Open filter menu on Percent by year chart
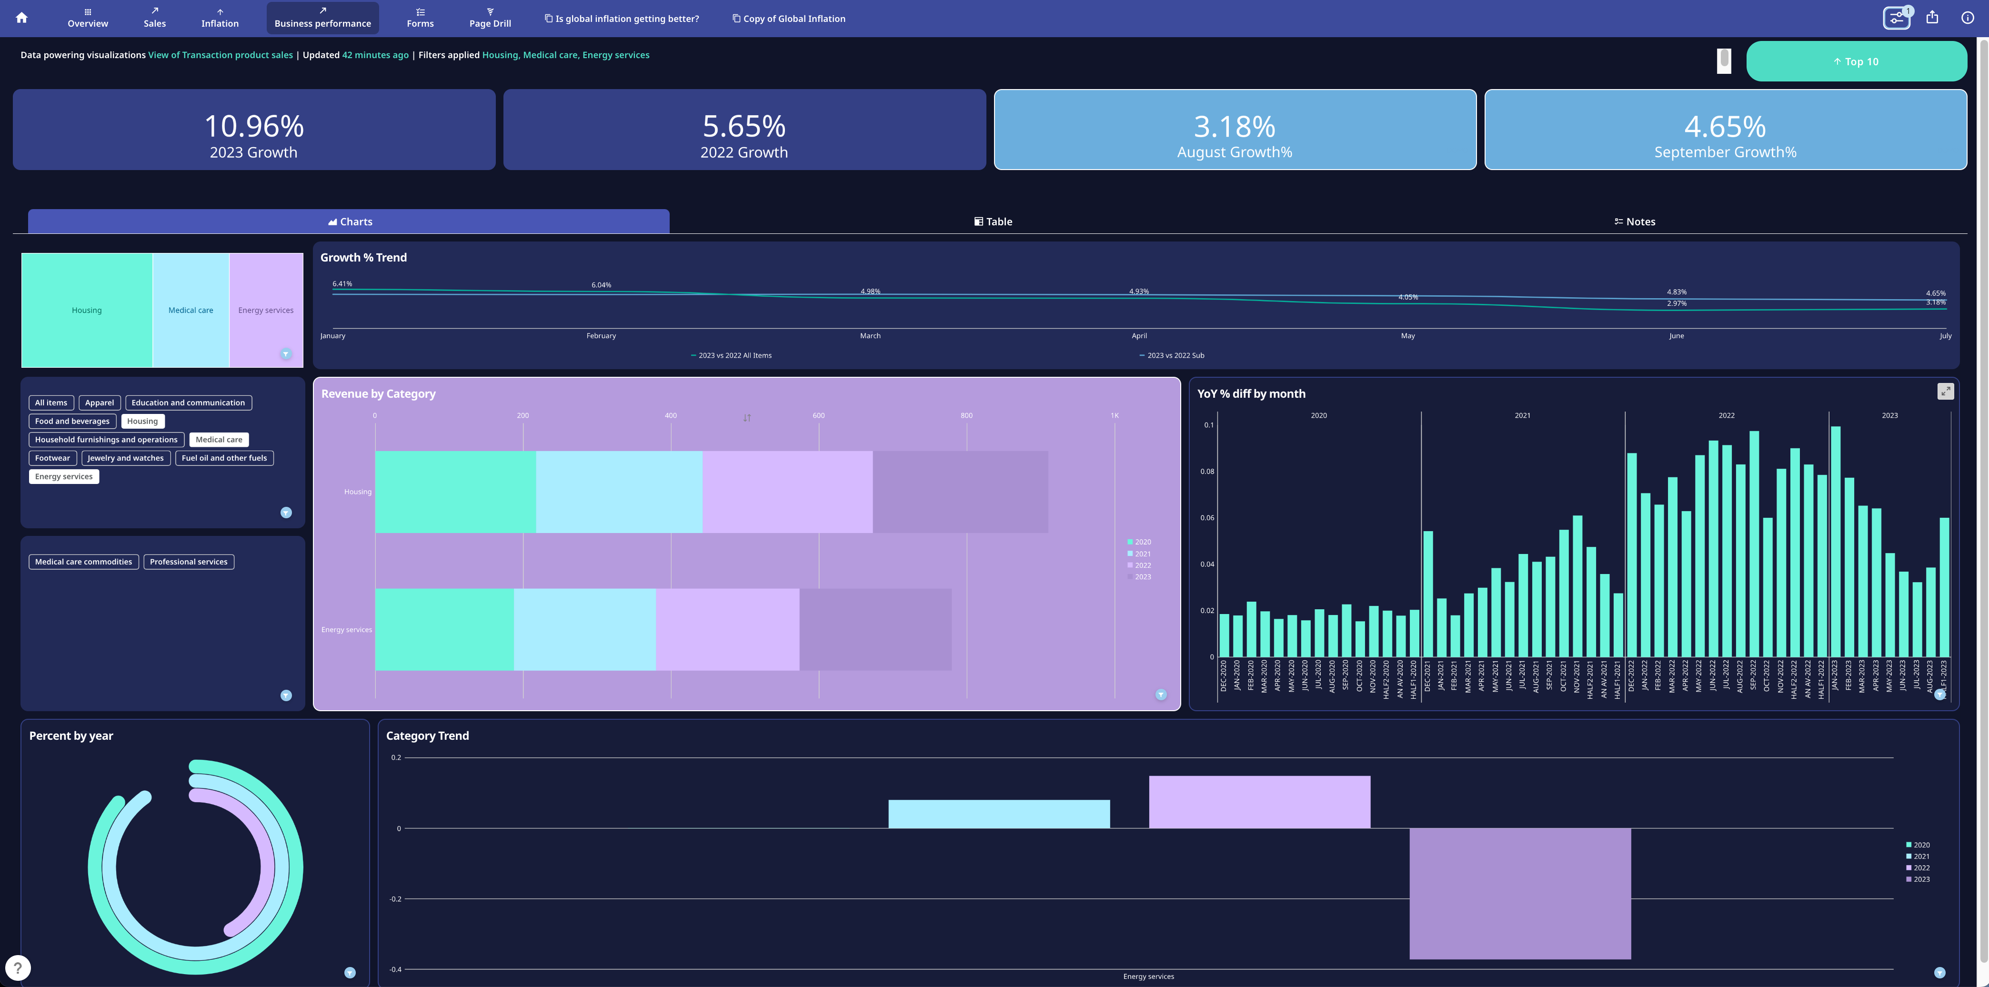The width and height of the screenshot is (1989, 987). tap(350, 973)
